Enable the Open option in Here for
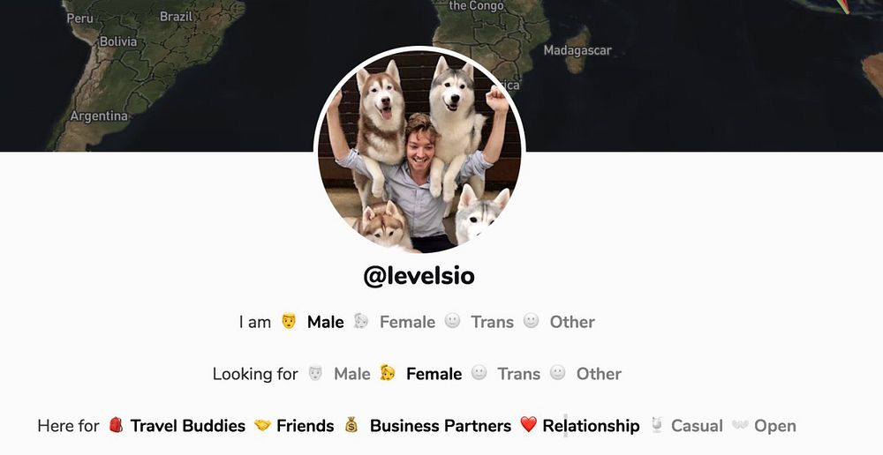Screen dimensions: 883x455 click(x=775, y=426)
